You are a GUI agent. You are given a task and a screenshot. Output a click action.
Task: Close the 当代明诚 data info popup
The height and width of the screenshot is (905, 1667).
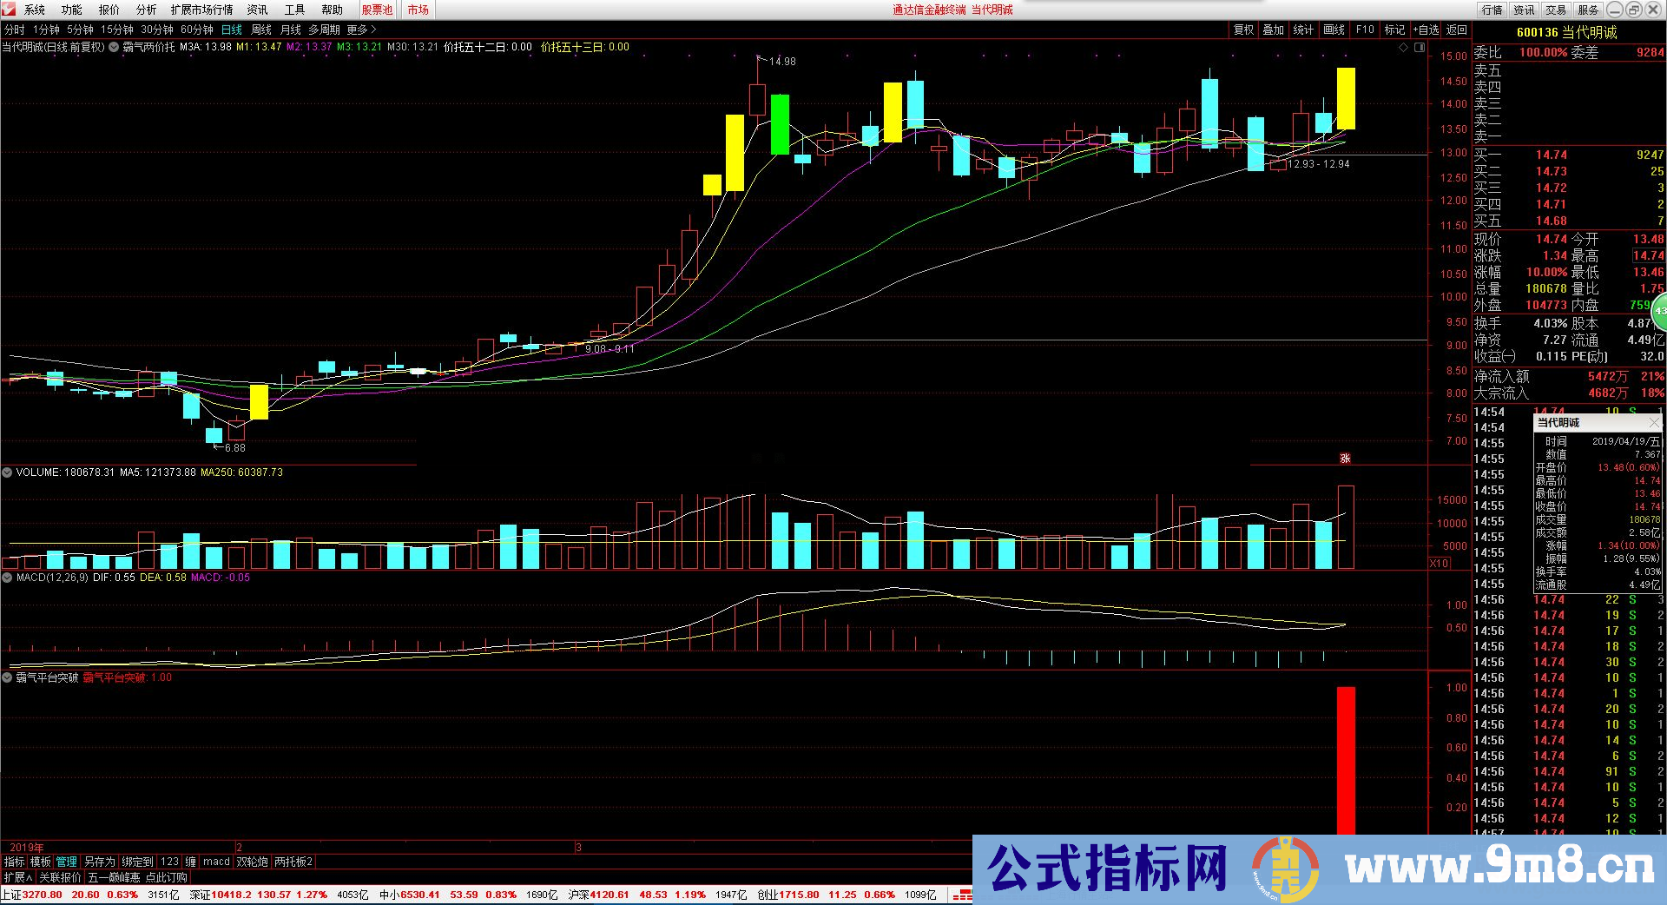tap(1653, 423)
